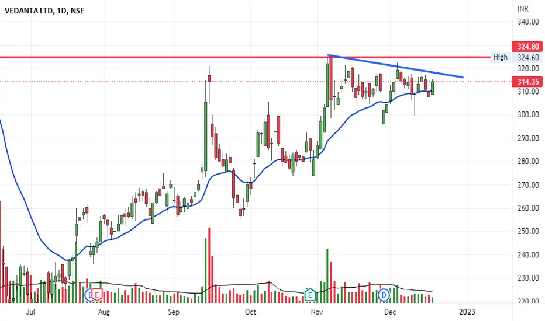Screen dimensions: 545x321
Task: Click the 240.00 price axis label
Action: pyautogui.click(x=528, y=254)
